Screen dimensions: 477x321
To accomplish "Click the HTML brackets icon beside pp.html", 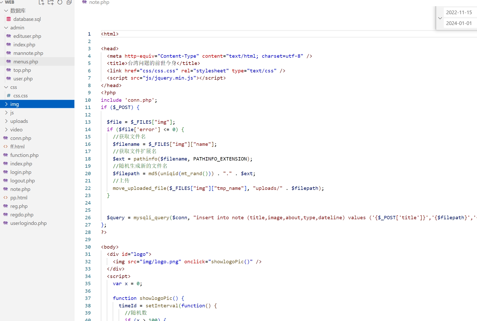I will [6, 198].
